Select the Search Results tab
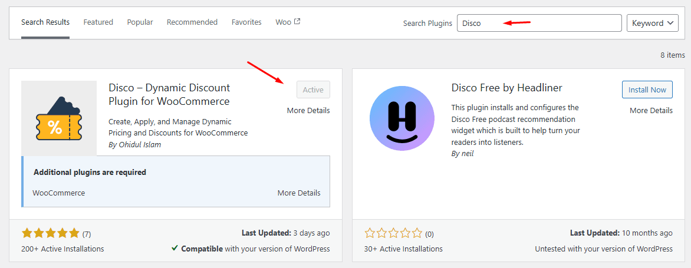The image size is (691, 268). click(x=45, y=22)
